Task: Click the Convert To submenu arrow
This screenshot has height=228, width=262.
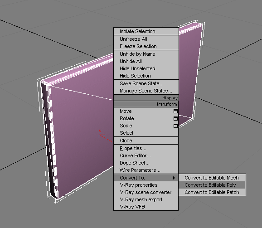Action: point(174,178)
